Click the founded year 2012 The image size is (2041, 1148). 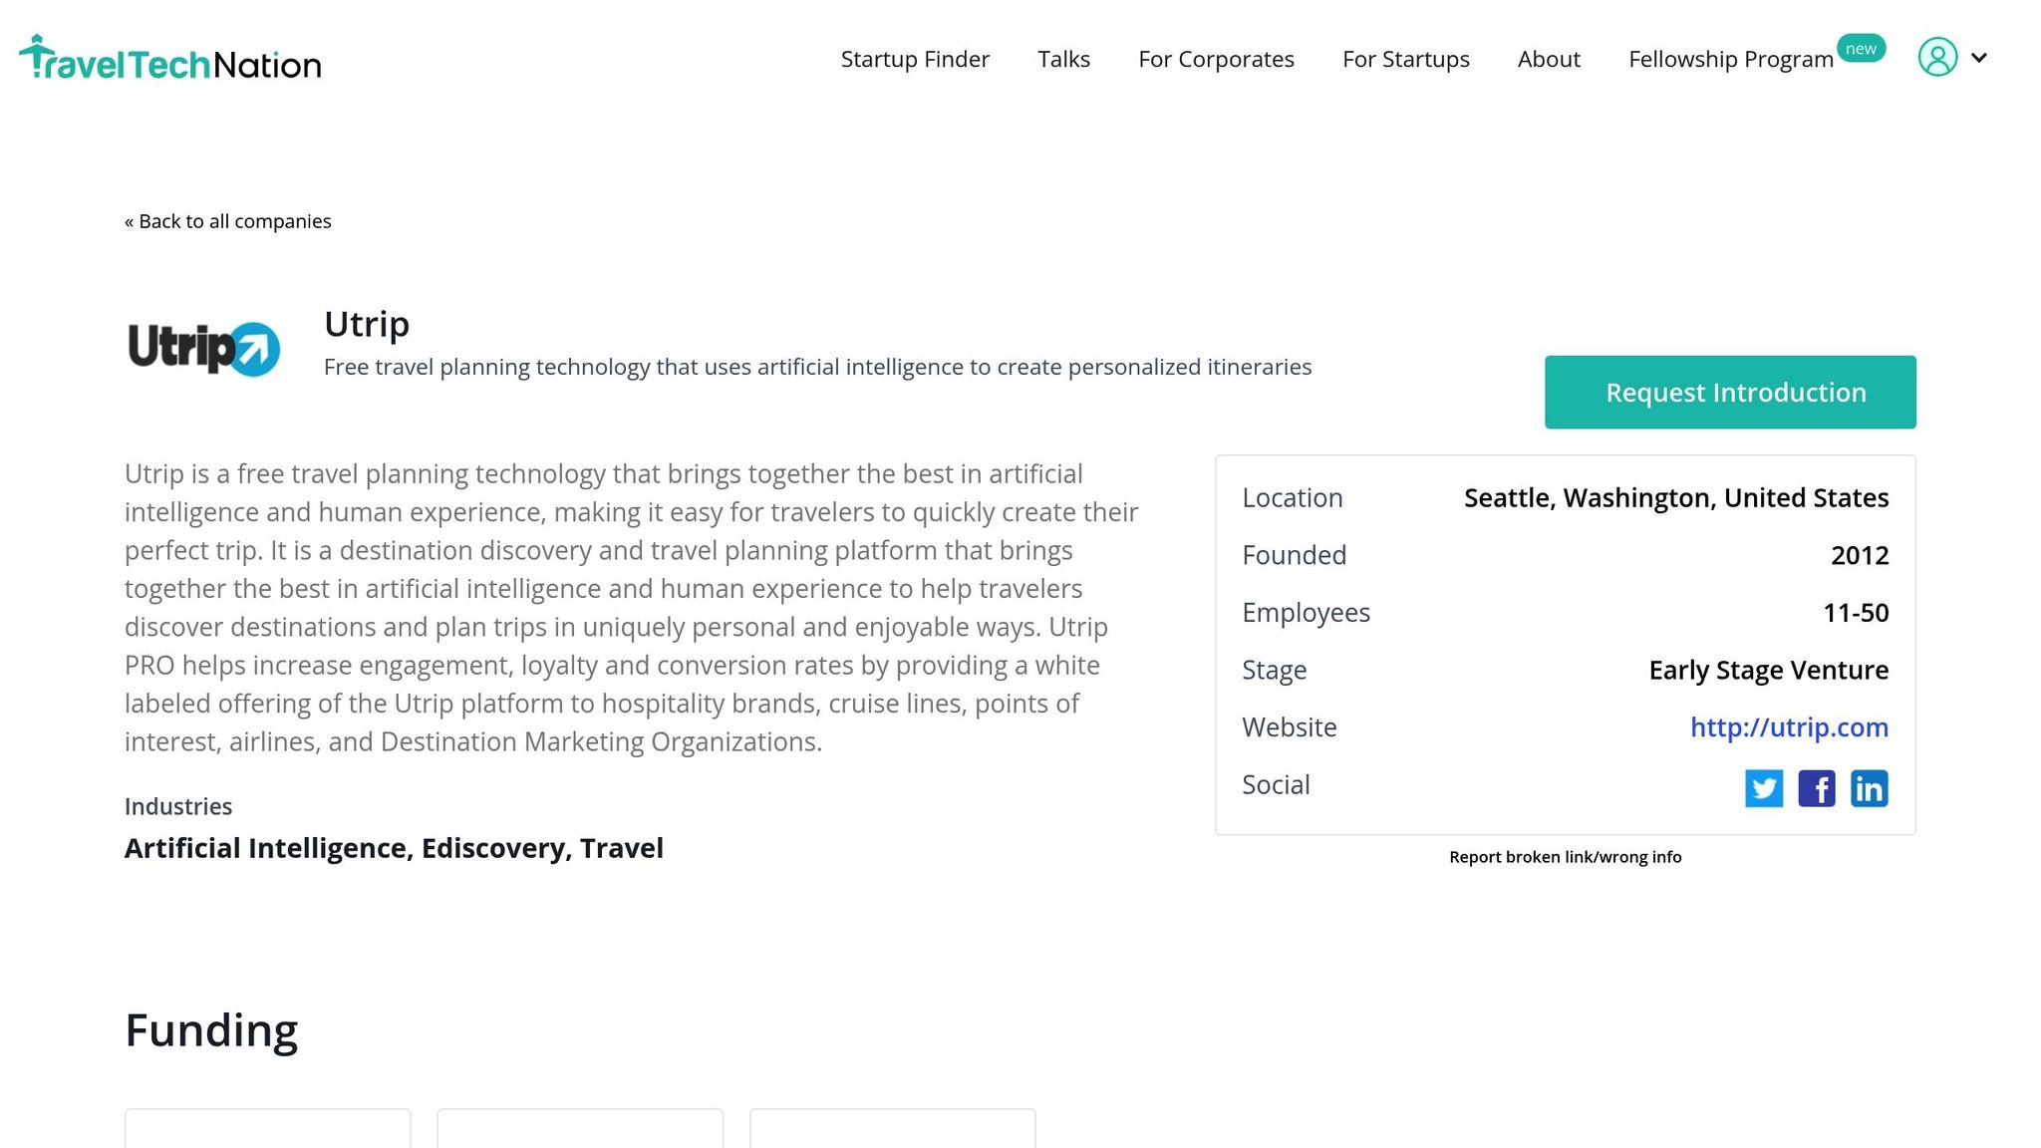point(1860,555)
